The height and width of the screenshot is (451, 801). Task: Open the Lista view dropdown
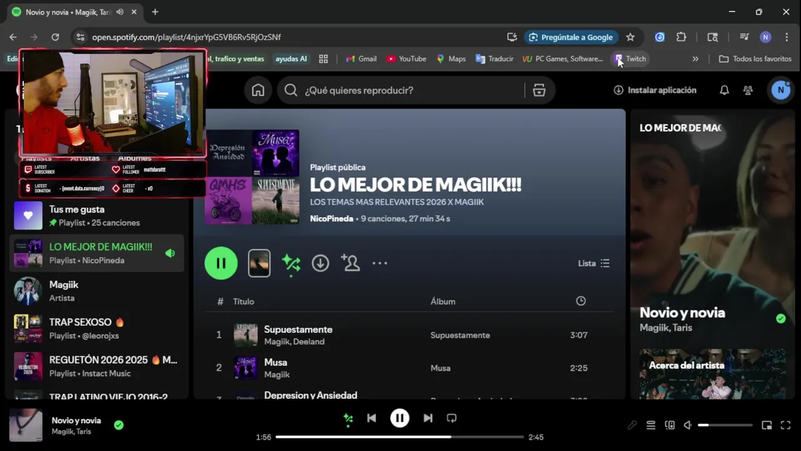pos(594,263)
